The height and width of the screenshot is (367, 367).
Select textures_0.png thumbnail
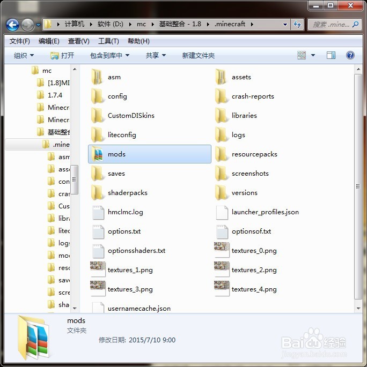222,250
